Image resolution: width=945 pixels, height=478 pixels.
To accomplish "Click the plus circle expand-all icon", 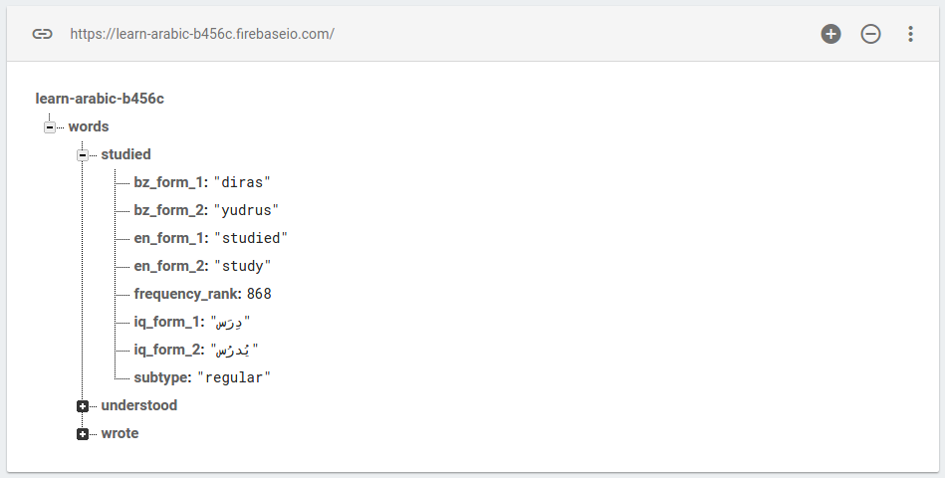I will pyautogui.click(x=830, y=34).
